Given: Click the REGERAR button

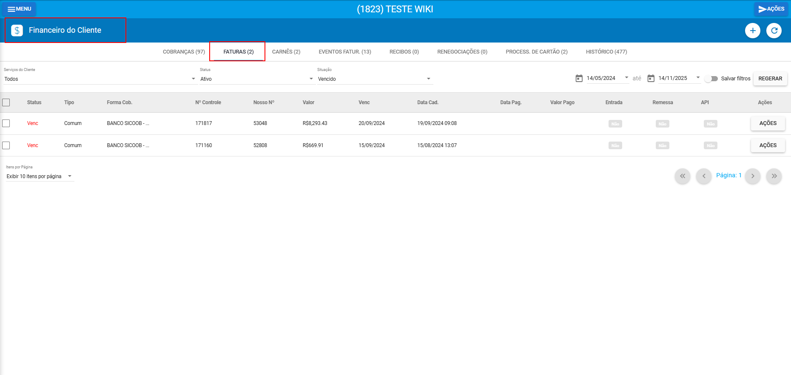Looking at the screenshot, I should coord(770,79).
